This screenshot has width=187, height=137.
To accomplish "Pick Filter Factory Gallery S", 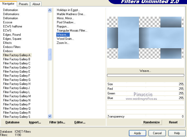I will tap(17, 117).
